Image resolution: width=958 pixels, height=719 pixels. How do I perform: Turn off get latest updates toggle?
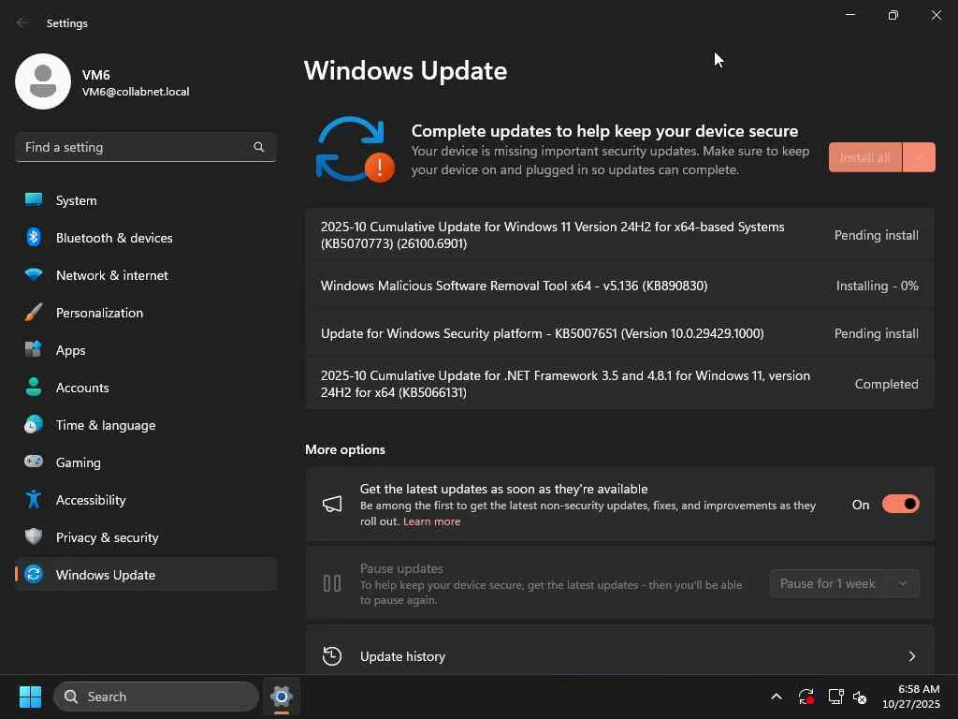(x=901, y=505)
